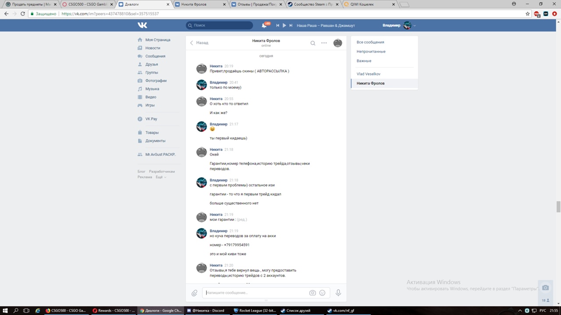Click the microphone voice message icon

pos(338,293)
